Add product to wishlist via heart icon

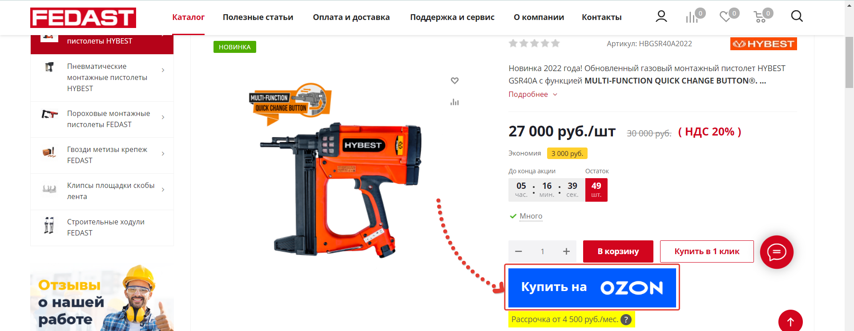[x=455, y=80]
